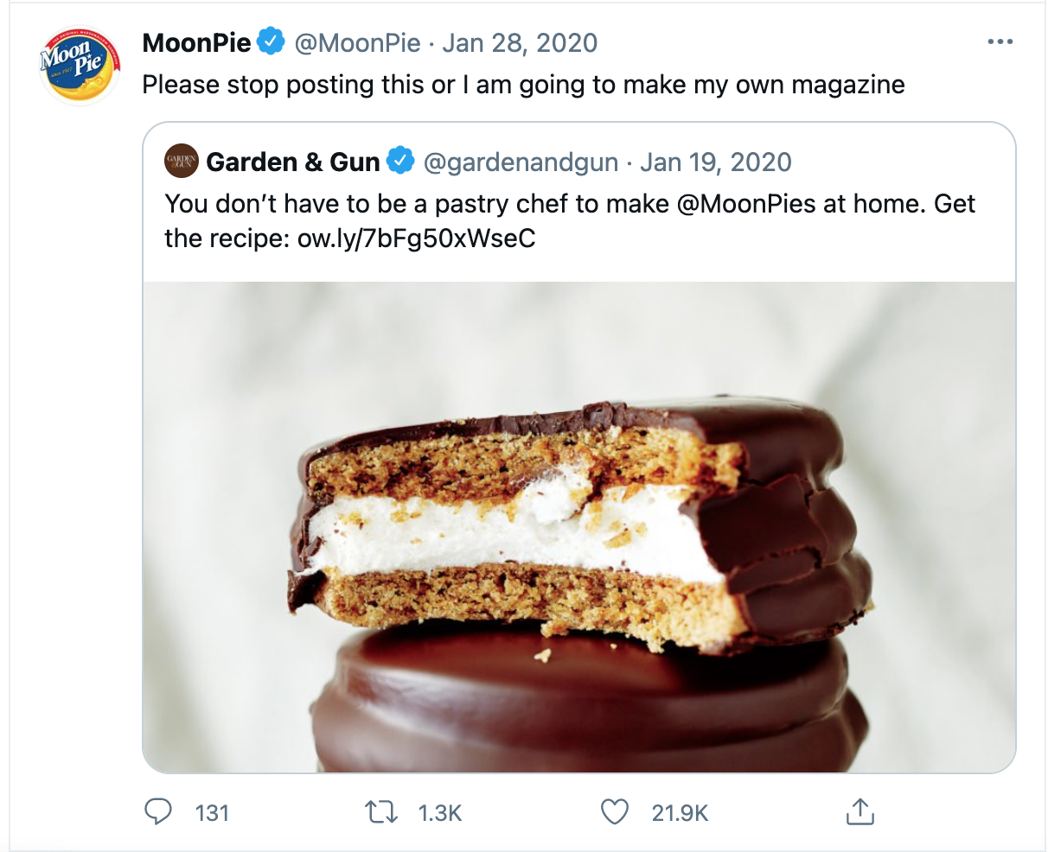Click the @MoonPie handle
1048x852 pixels.
[x=357, y=42]
